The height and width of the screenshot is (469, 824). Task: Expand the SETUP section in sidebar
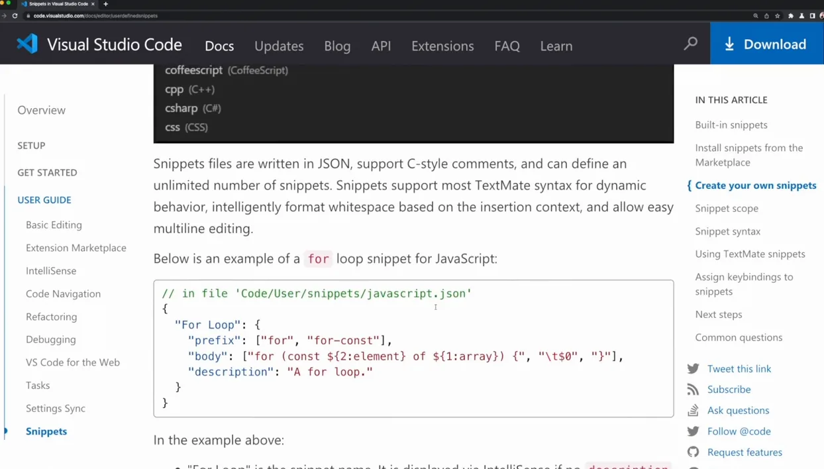pos(31,145)
